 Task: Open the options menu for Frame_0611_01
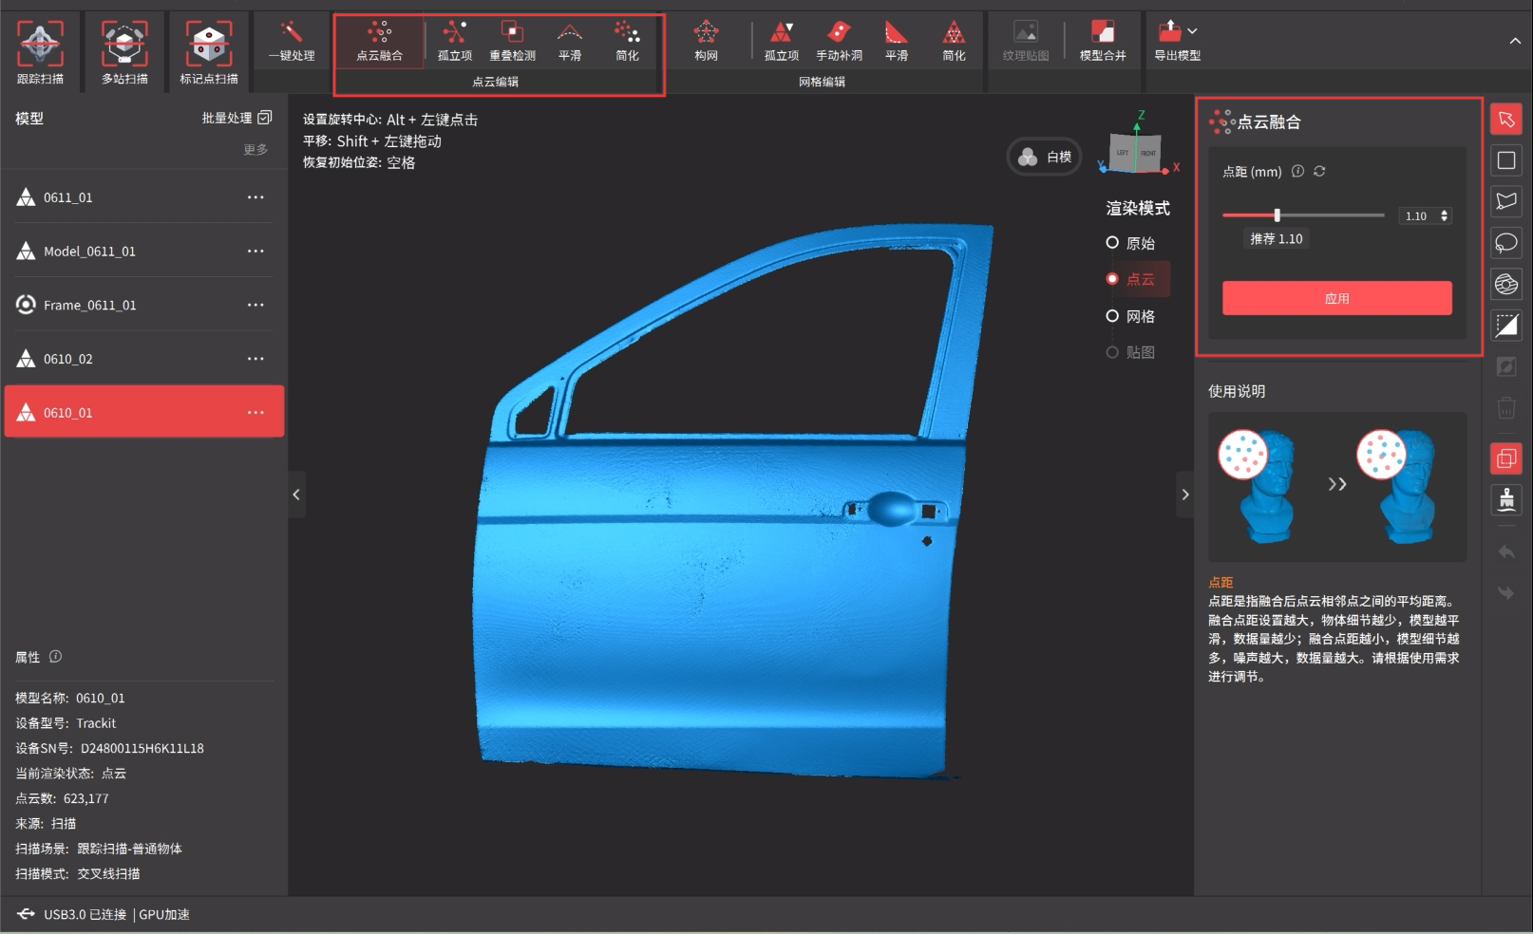coord(255,305)
